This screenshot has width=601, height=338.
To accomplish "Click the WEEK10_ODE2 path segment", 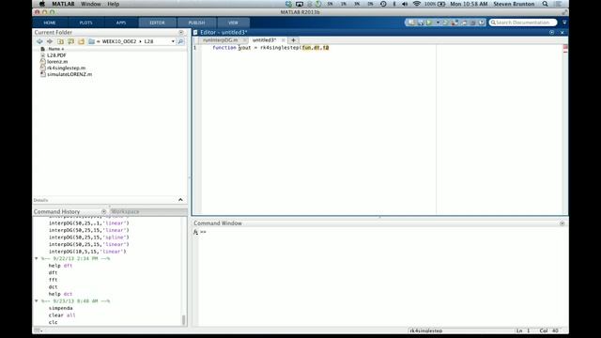I will point(119,41).
